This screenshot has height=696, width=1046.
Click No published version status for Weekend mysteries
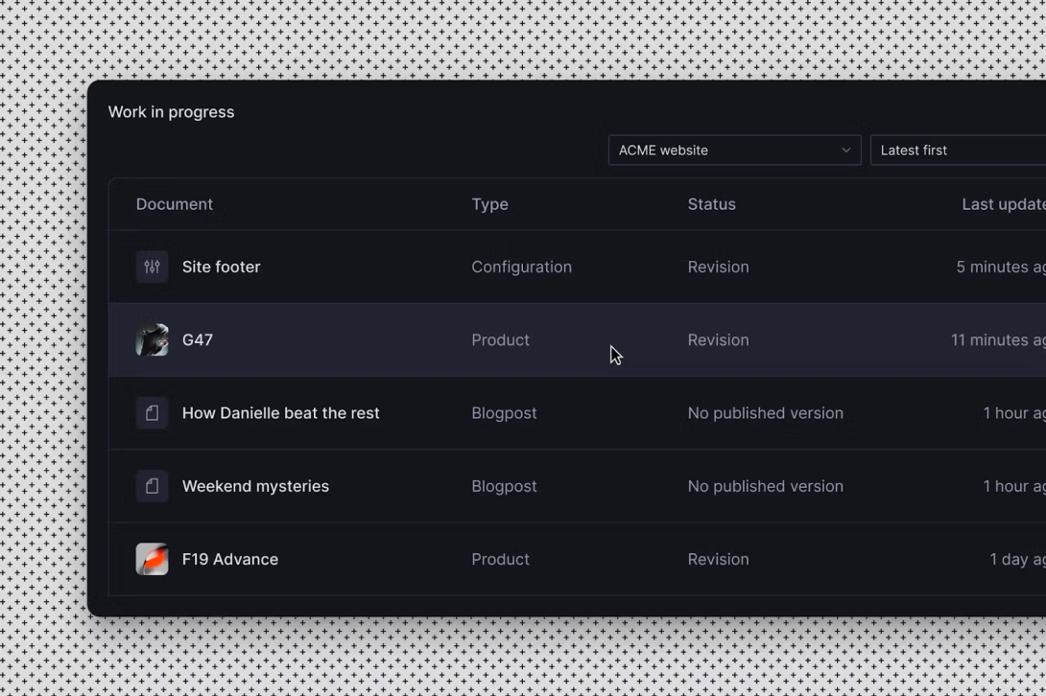[765, 486]
